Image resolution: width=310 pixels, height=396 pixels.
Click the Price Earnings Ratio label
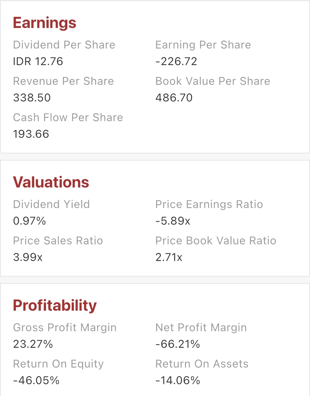coord(209,204)
